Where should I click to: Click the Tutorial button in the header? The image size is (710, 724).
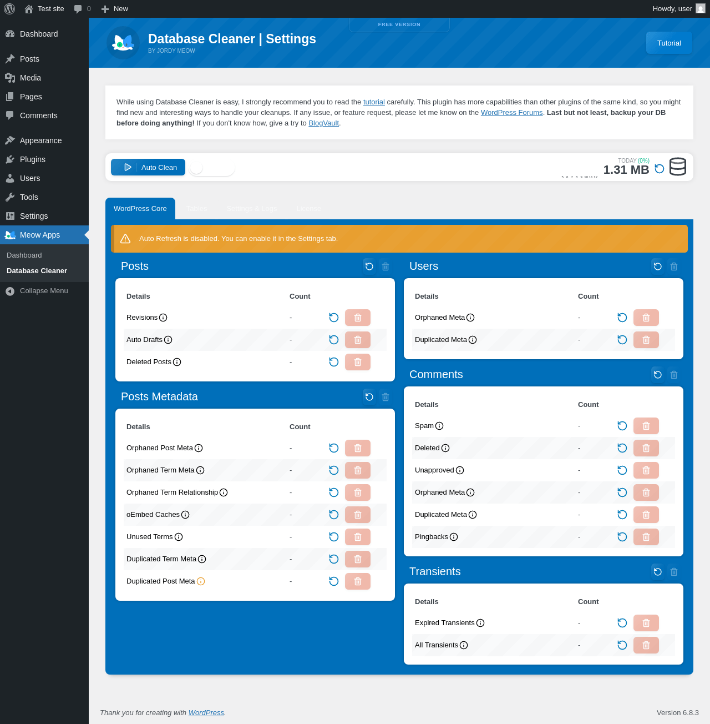click(x=669, y=43)
